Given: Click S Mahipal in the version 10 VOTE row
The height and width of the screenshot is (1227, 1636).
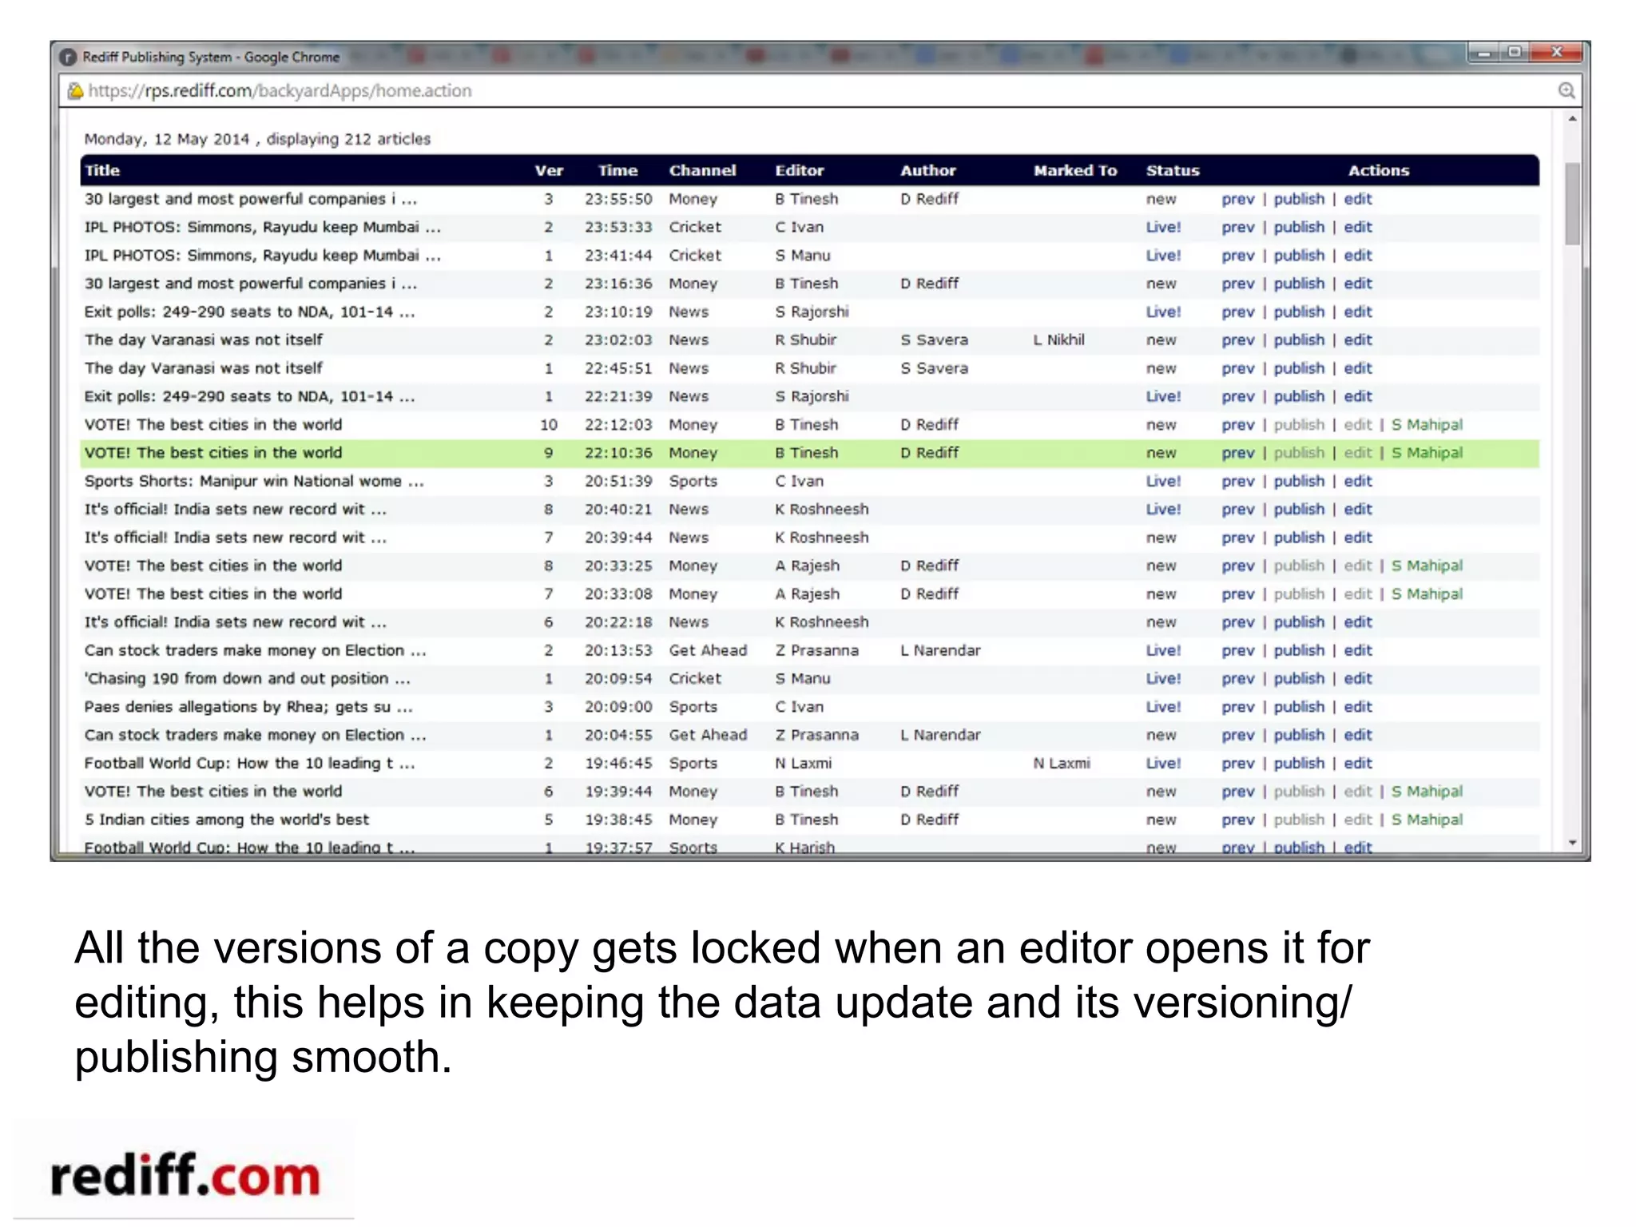Looking at the screenshot, I should coord(1427,425).
